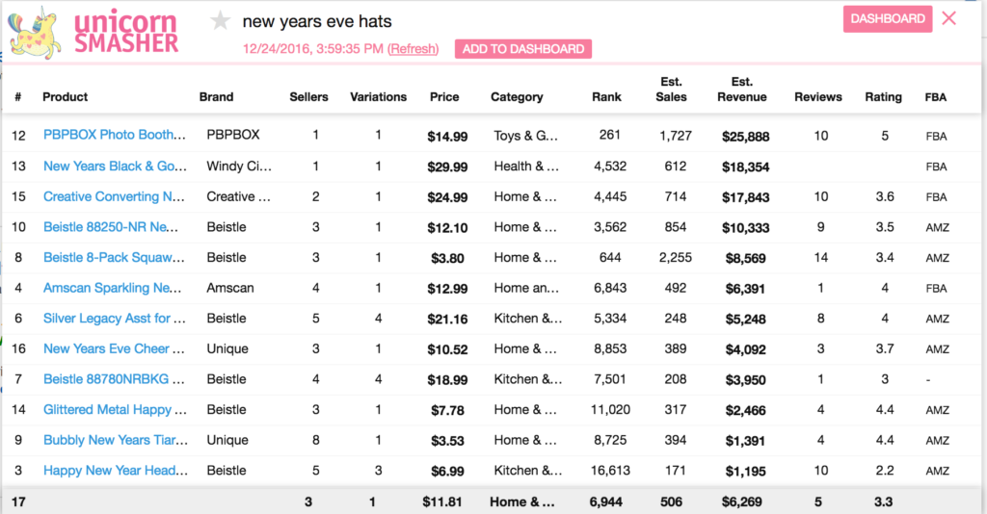
Task: Open Beistle 8-Pack Squaw... product link
Action: pos(114,258)
